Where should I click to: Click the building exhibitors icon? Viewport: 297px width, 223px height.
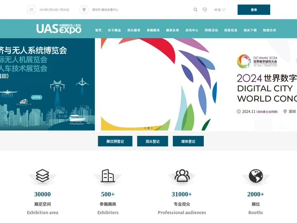point(108,176)
